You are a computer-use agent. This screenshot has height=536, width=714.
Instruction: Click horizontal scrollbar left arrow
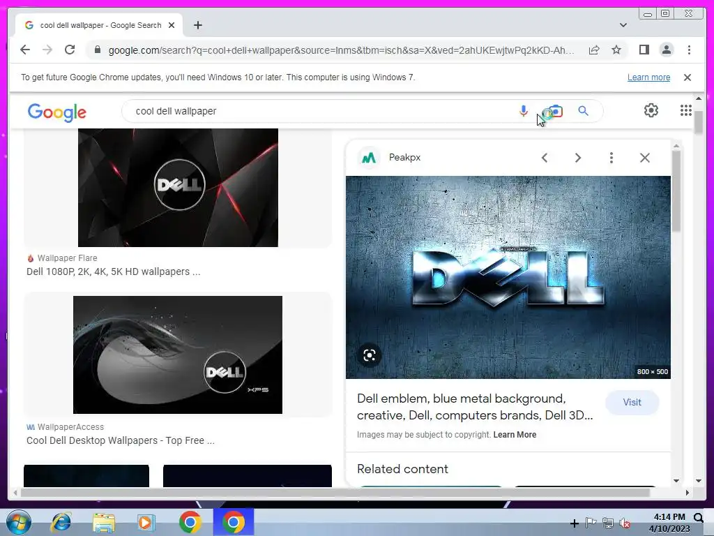tap(15, 492)
